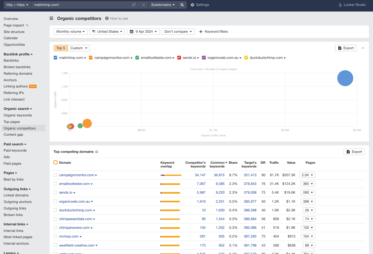Screen dimensions: 373x254
Task: Select Content gap in the sidebar
Action: 13,134
